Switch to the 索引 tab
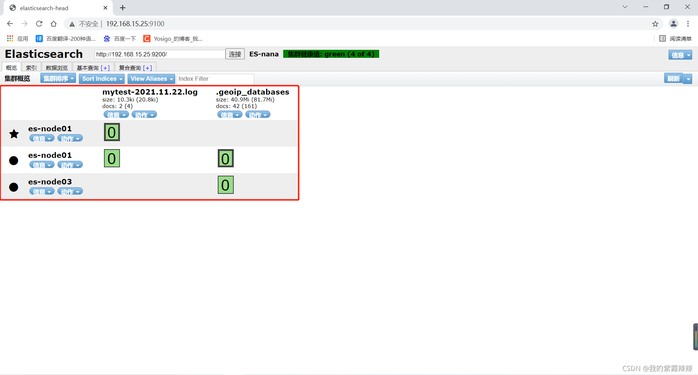Screen dimensions: 698x375 [31, 67]
